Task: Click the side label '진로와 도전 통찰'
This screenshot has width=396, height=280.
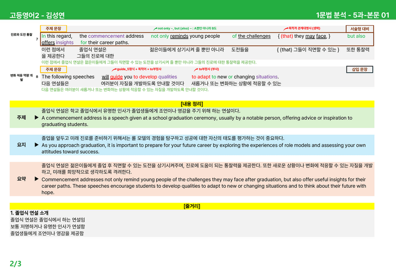Action: click(22, 35)
